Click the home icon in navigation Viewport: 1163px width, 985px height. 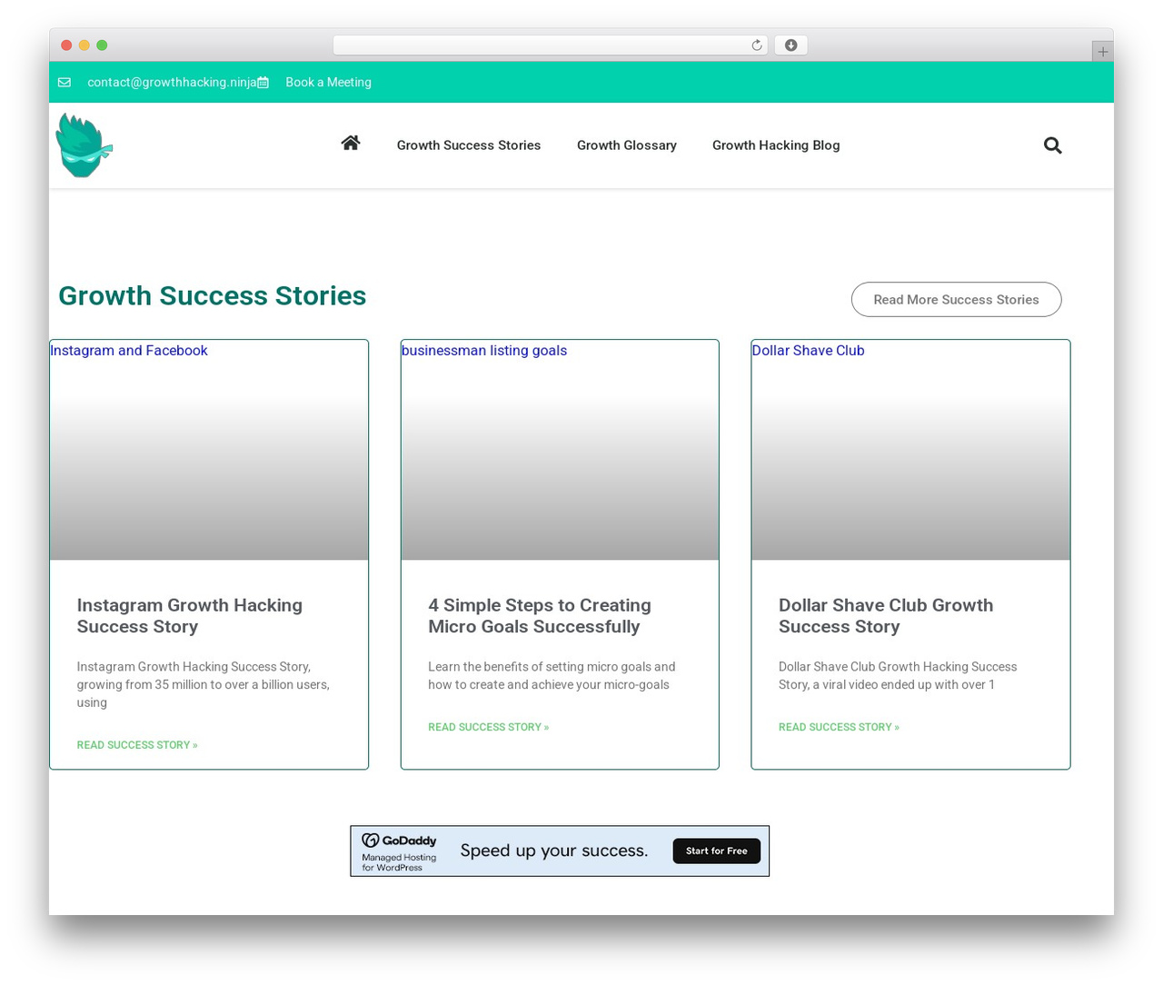[x=351, y=143]
